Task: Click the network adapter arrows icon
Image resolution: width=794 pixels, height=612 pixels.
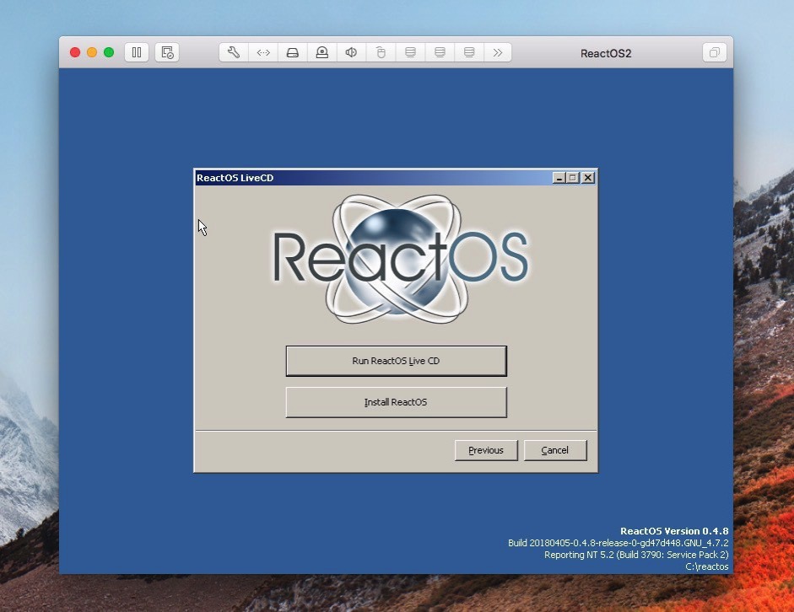Action: click(x=263, y=52)
